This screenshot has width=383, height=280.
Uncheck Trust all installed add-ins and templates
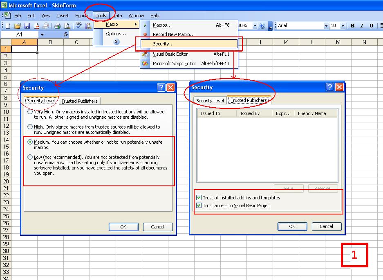click(x=199, y=197)
